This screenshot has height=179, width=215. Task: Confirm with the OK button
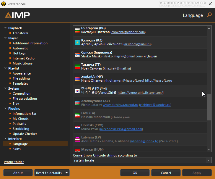click(x=135, y=173)
